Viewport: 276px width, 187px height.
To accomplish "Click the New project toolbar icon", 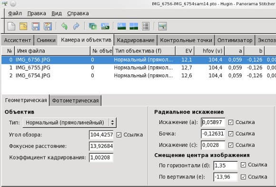I will point(11,26).
